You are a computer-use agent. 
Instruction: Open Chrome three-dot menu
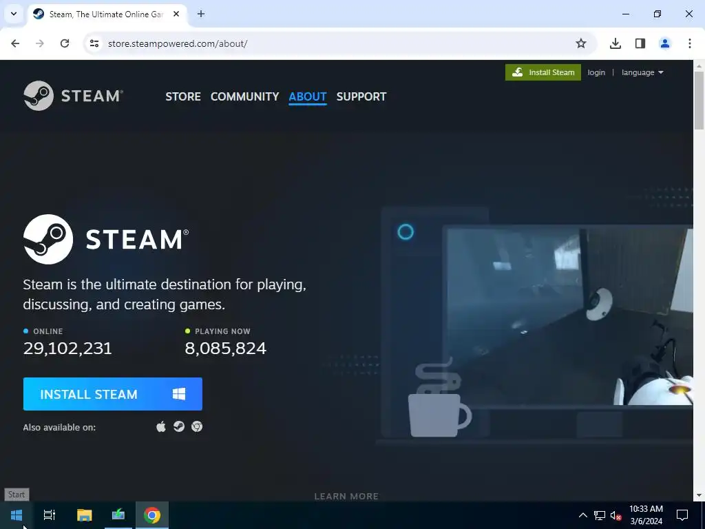point(690,43)
